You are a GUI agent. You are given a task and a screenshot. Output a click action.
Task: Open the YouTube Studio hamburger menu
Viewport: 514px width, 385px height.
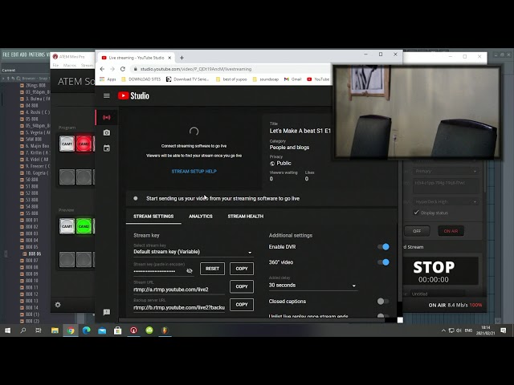(107, 95)
